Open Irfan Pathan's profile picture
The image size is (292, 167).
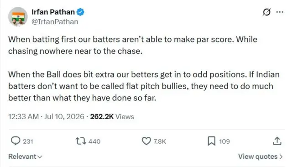(18, 16)
